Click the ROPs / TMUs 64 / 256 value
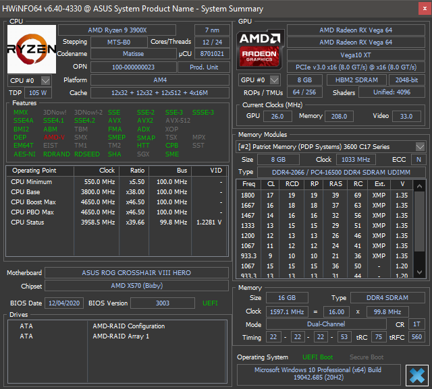This screenshot has height=389, width=432. point(304,92)
